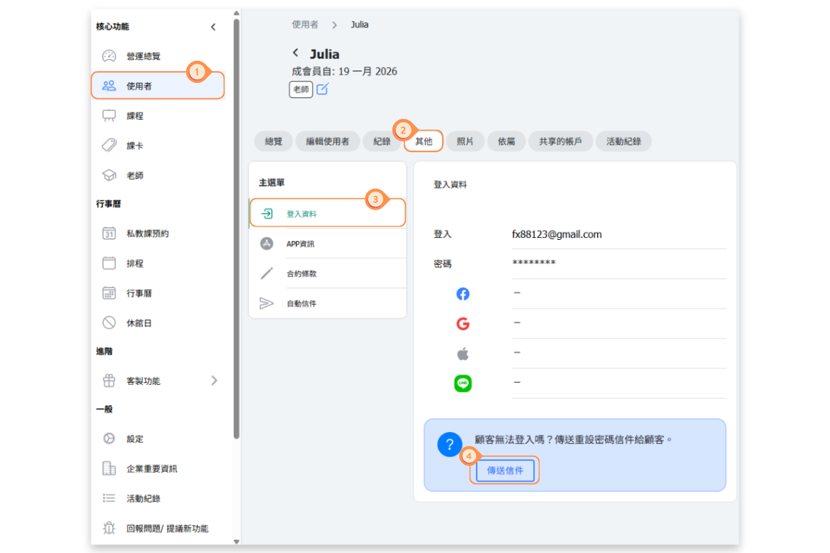This screenshot has height=553, width=830.
Task: Select the 老師 graduation cap icon
Action: pyautogui.click(x=109, y=176)
